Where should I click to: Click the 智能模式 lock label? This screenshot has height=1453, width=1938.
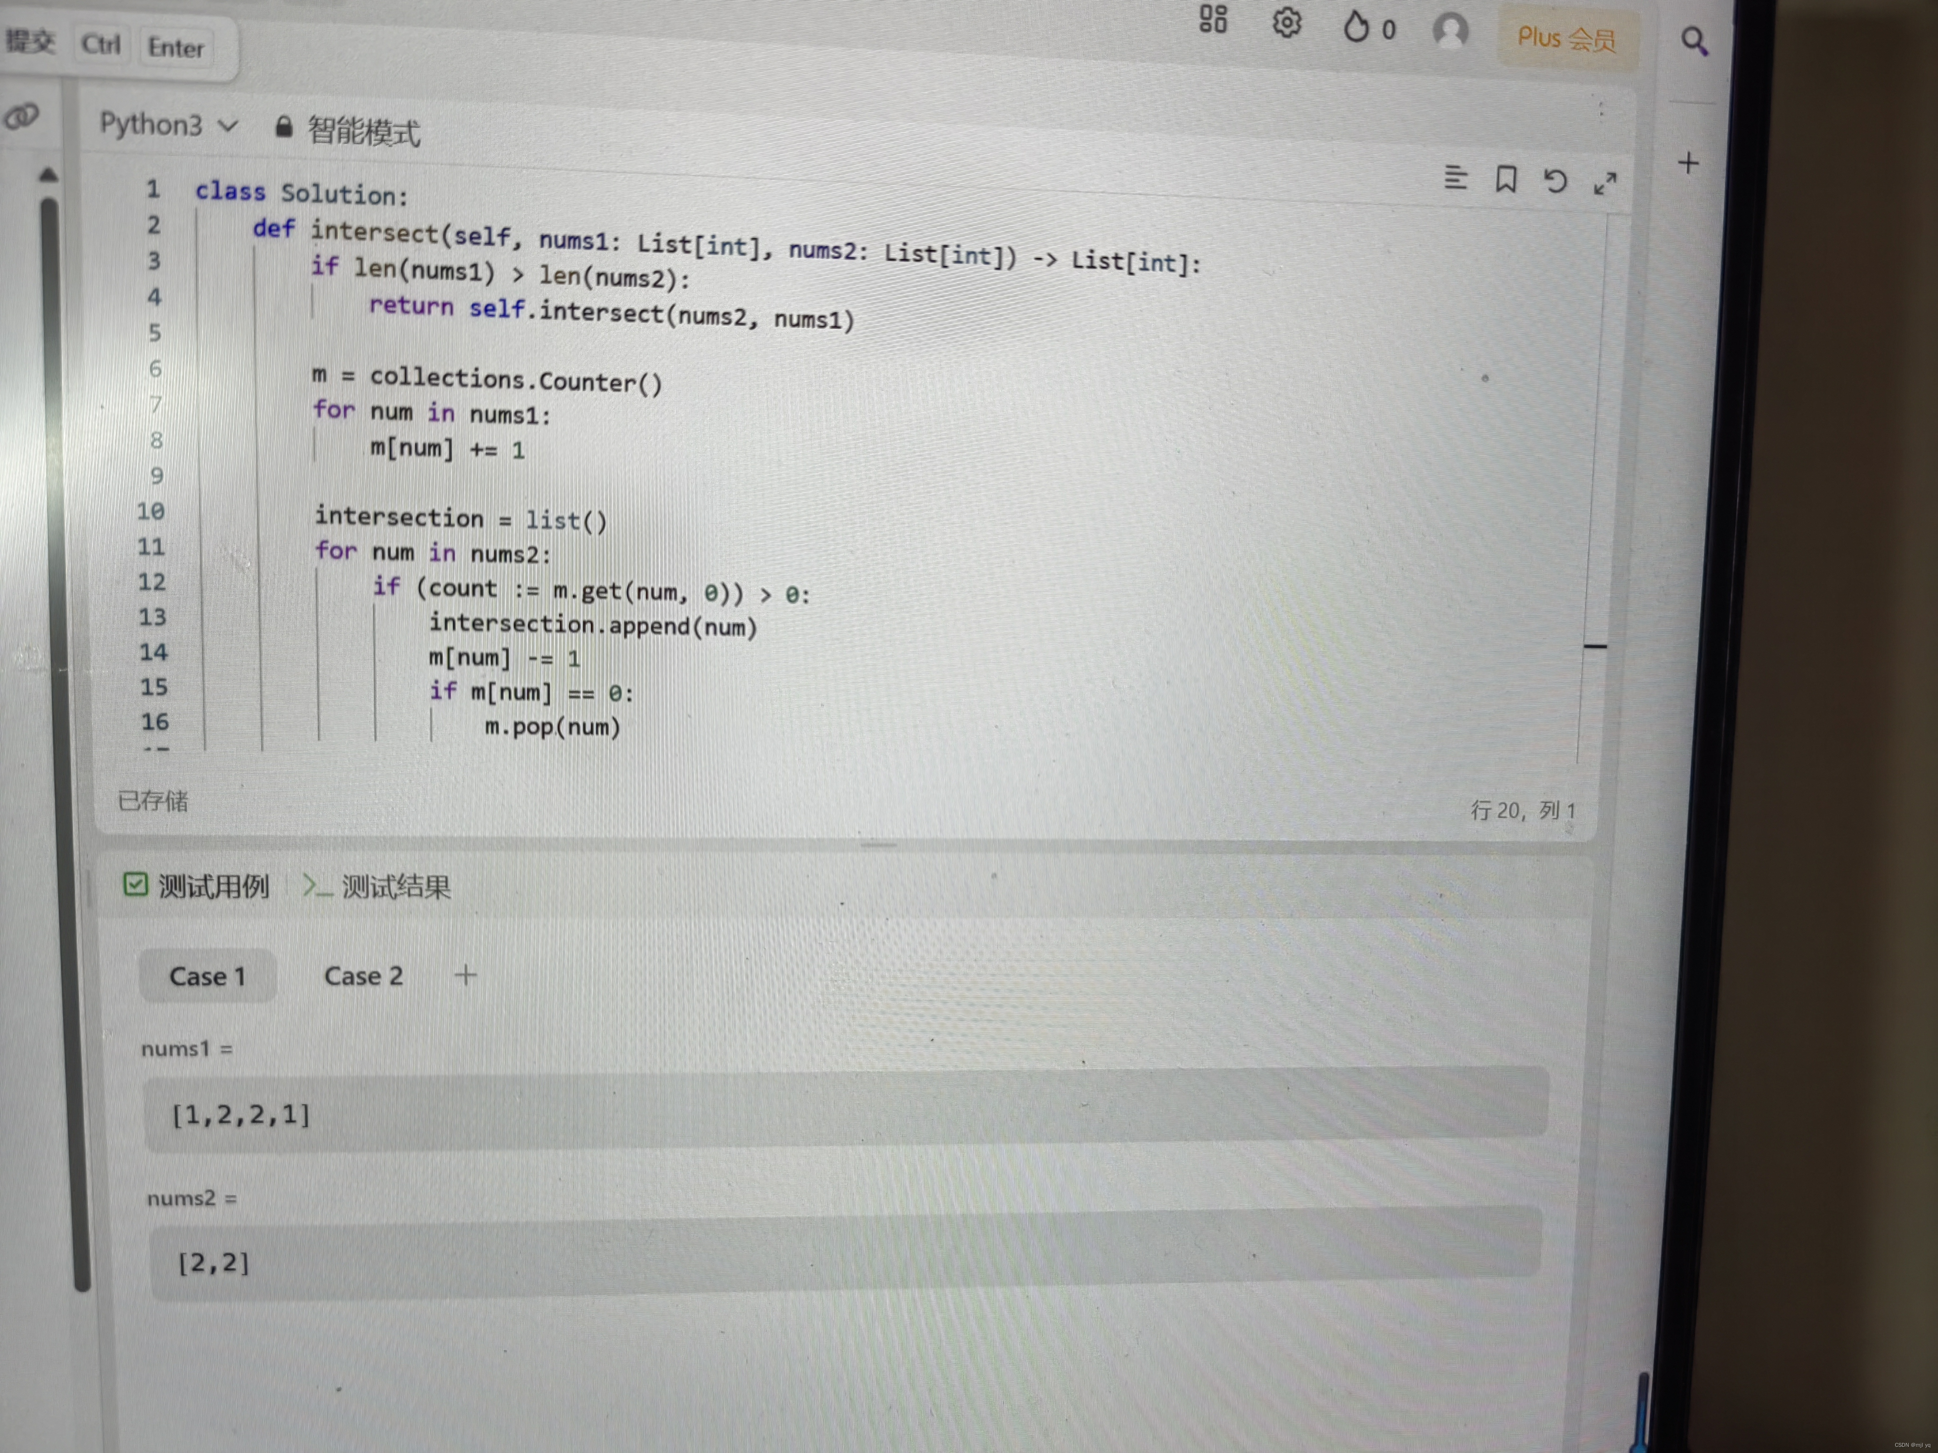[348, 131]
